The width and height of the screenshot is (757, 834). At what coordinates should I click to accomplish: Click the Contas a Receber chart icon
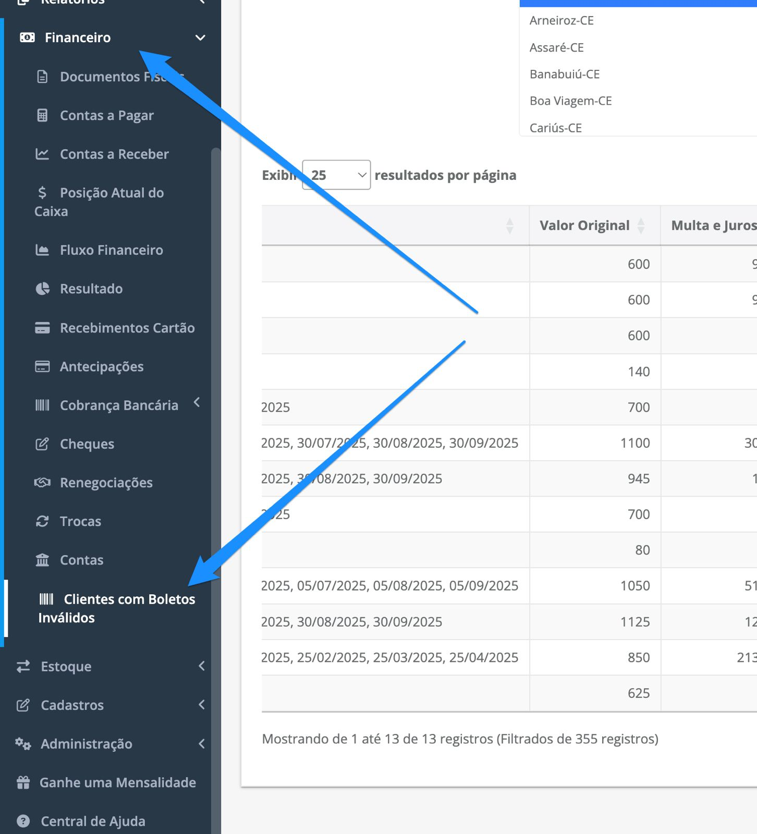tap(42, 154)
